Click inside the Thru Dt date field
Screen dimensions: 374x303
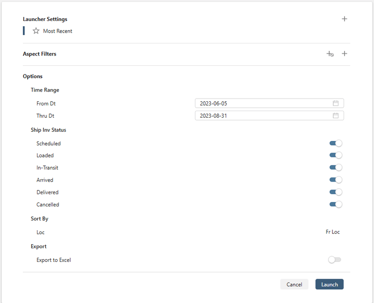[262, 115]
